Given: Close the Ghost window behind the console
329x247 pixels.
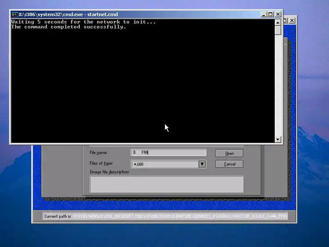Looking at the screenshot, I should [x=292, y=20].
